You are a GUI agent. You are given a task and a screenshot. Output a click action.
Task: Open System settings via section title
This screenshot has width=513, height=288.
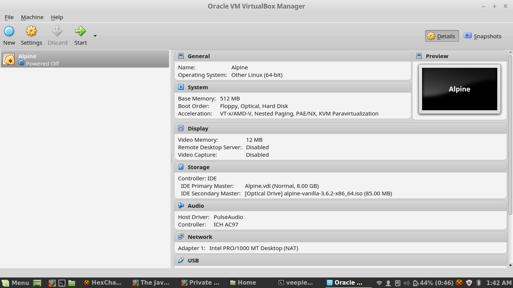(x=198, y=87)
